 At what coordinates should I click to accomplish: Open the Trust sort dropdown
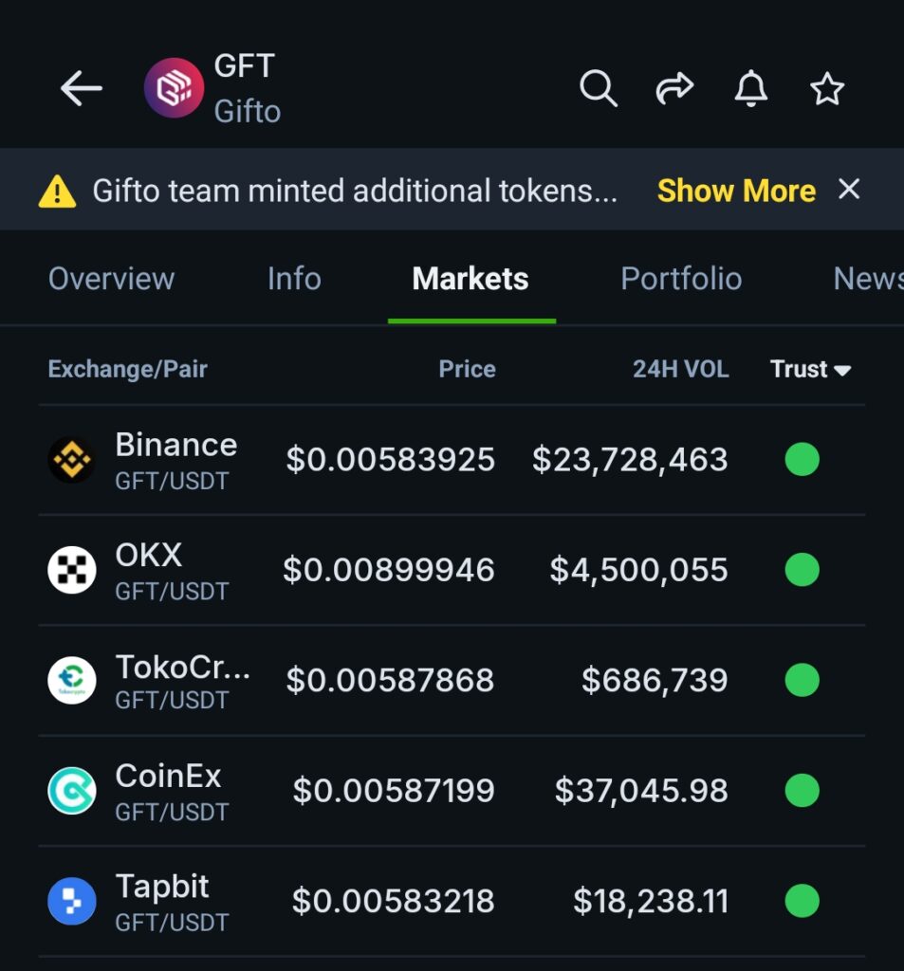click(810, 369)
